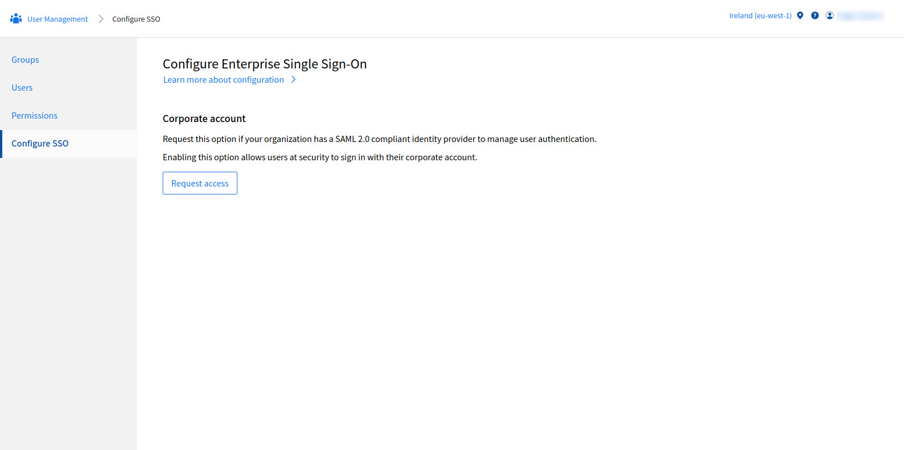Click the SAML 2.0 identity provider description
The image size is (904, 450).
(x=379, y=139)
